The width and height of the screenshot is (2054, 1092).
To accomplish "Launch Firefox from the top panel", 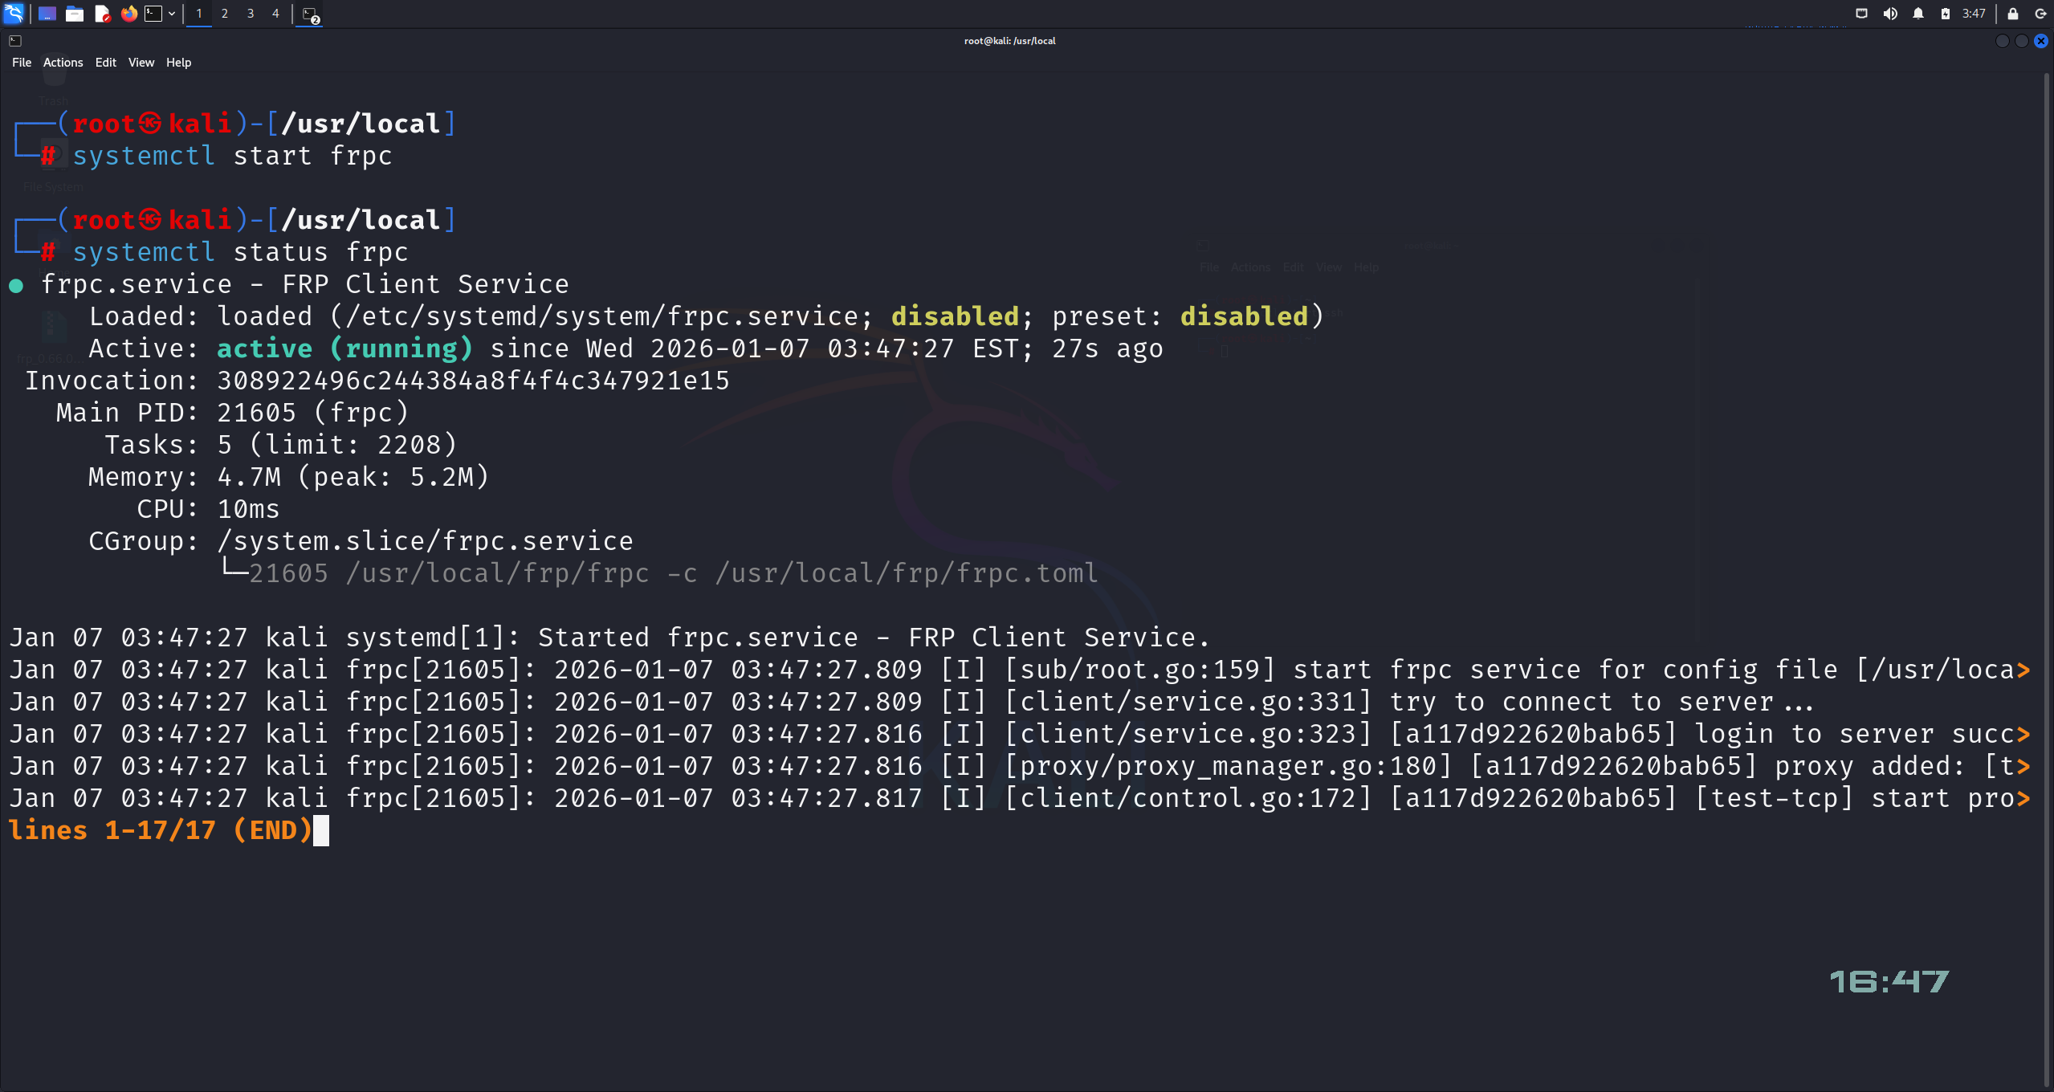I will pos(129,14).
